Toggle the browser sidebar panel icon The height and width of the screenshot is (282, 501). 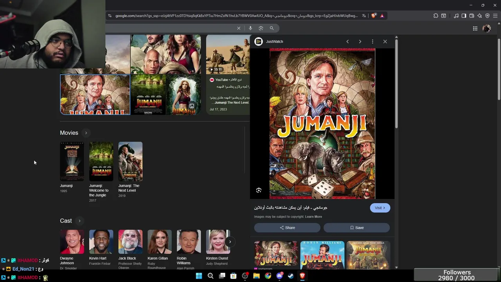coord(464,16)
